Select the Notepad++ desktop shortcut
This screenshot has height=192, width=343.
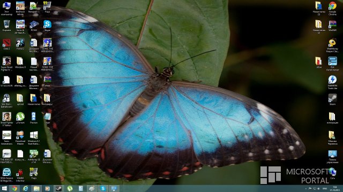tap(34, 7)
